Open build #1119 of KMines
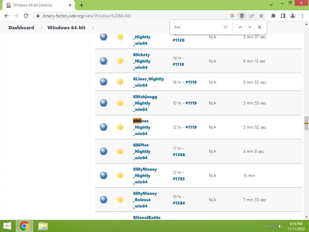The image size is (309, 232). pyautogui.click(x=191, y=127)
